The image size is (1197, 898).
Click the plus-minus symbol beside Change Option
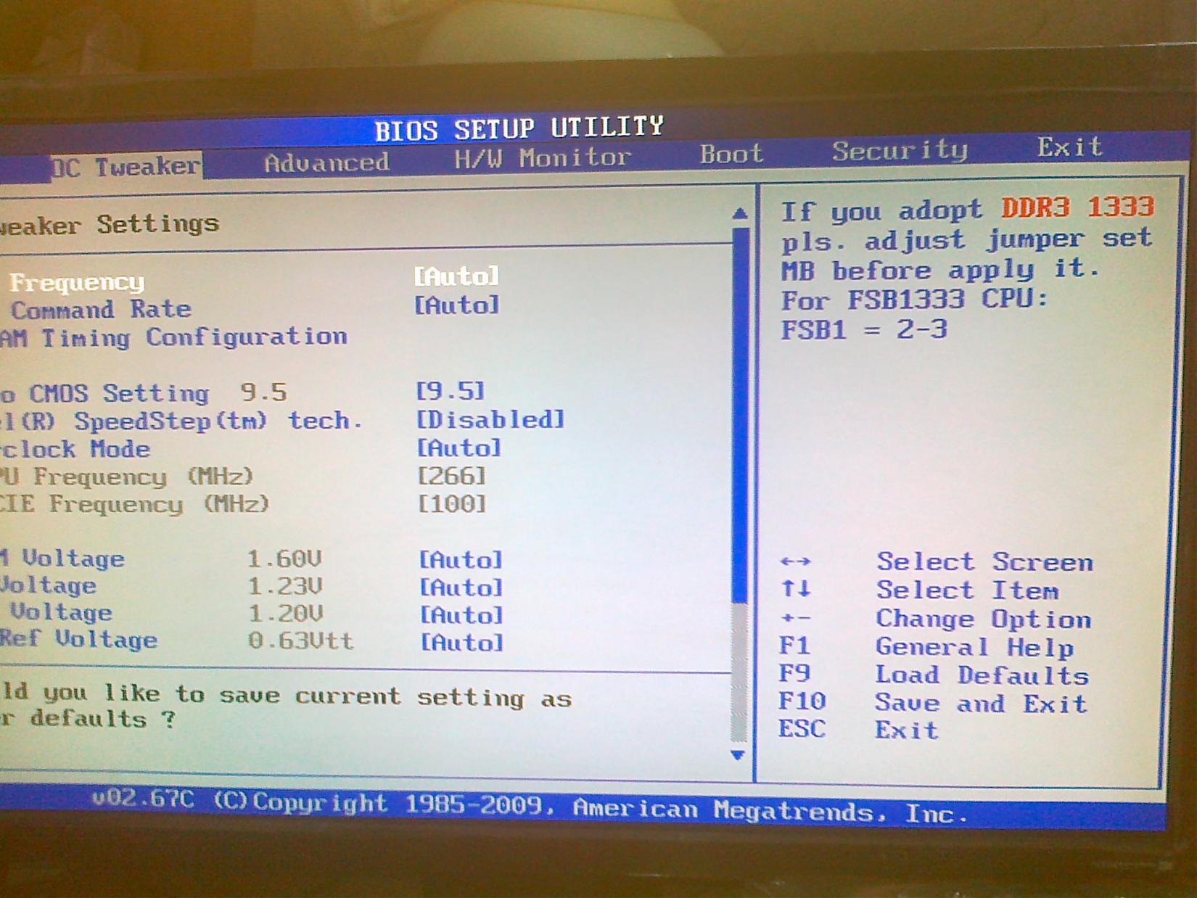point(795,619)
